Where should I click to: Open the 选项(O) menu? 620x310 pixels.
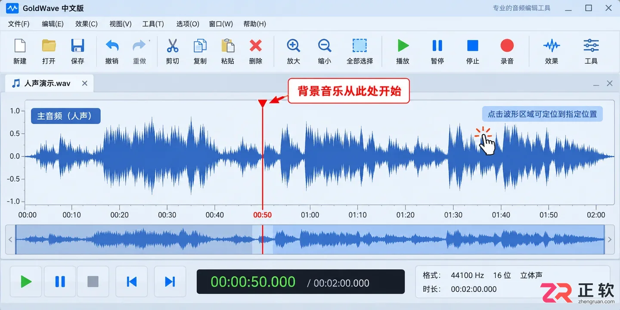click(188, 24)
